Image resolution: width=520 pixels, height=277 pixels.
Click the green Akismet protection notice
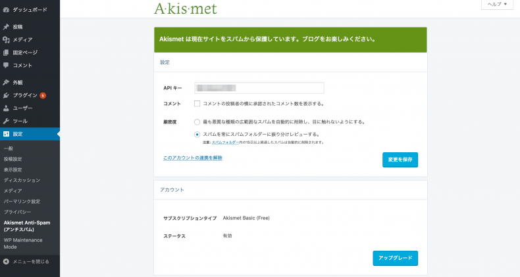point(290,39)
